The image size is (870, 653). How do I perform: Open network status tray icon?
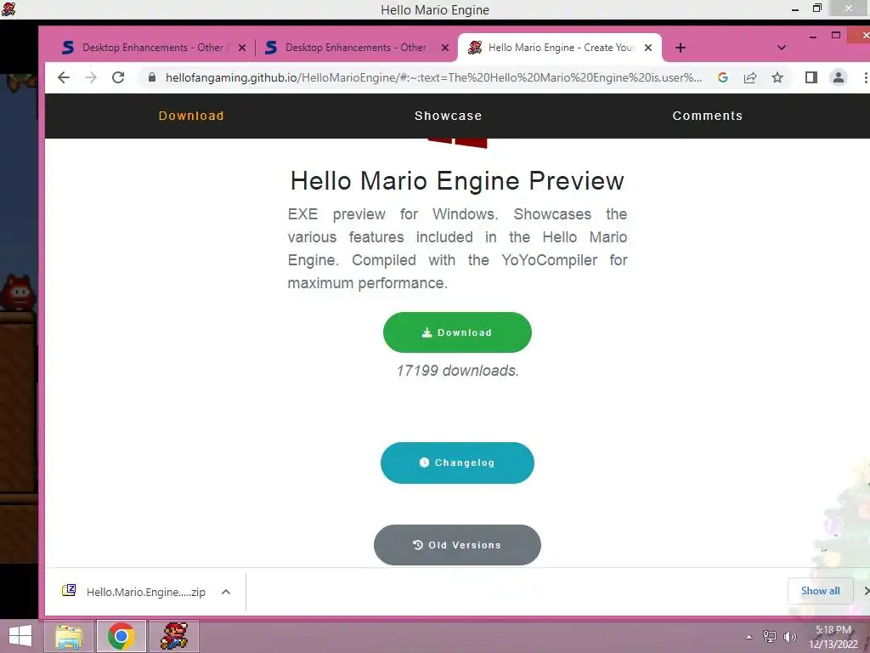(x=770, y=636)
